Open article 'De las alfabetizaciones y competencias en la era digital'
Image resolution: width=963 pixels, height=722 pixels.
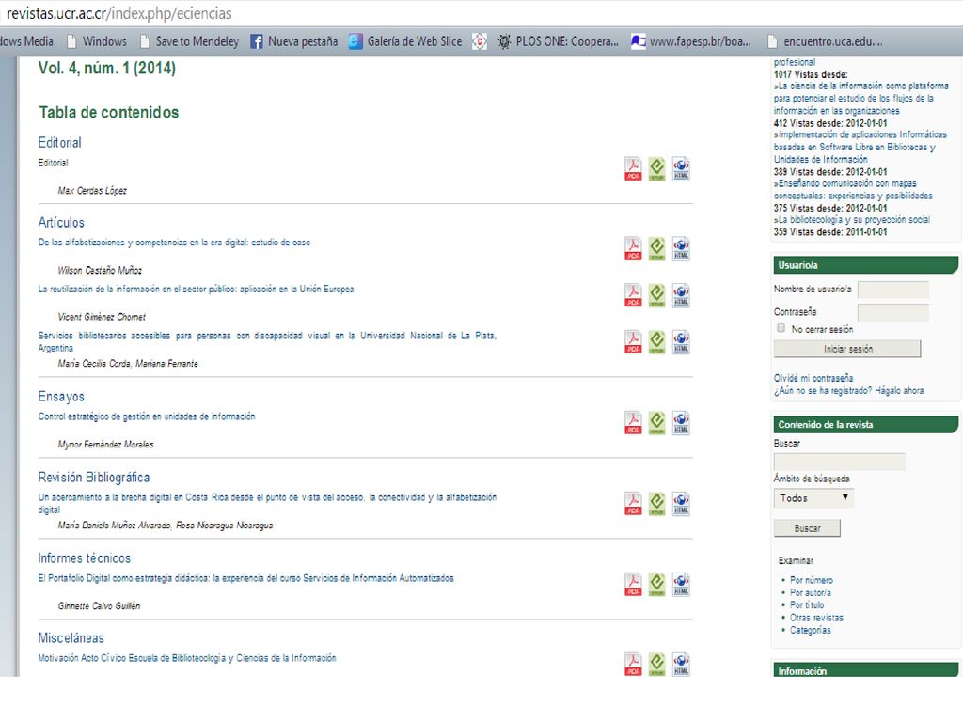click(174, 243)
